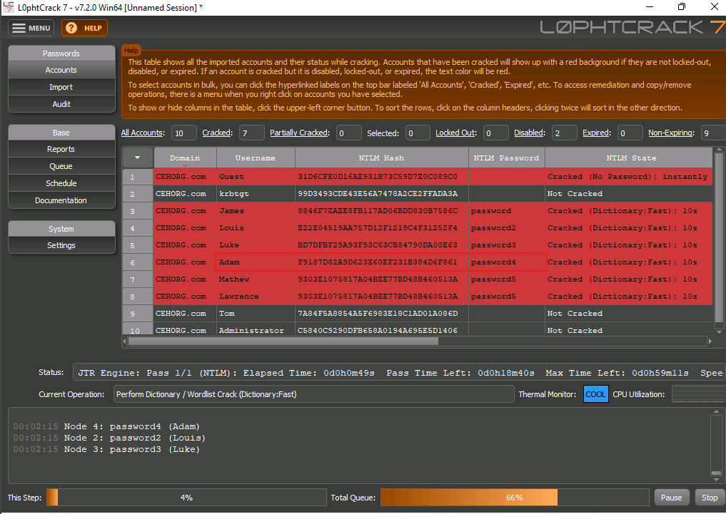Viewport: 726px width, 514px height.
Task: Open the Import section in sidebar
Action: [61, 87]
